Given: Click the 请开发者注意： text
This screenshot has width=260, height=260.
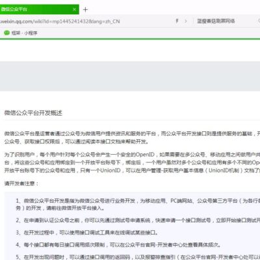Looking at the screenshot, I should (x=21, y=183).
